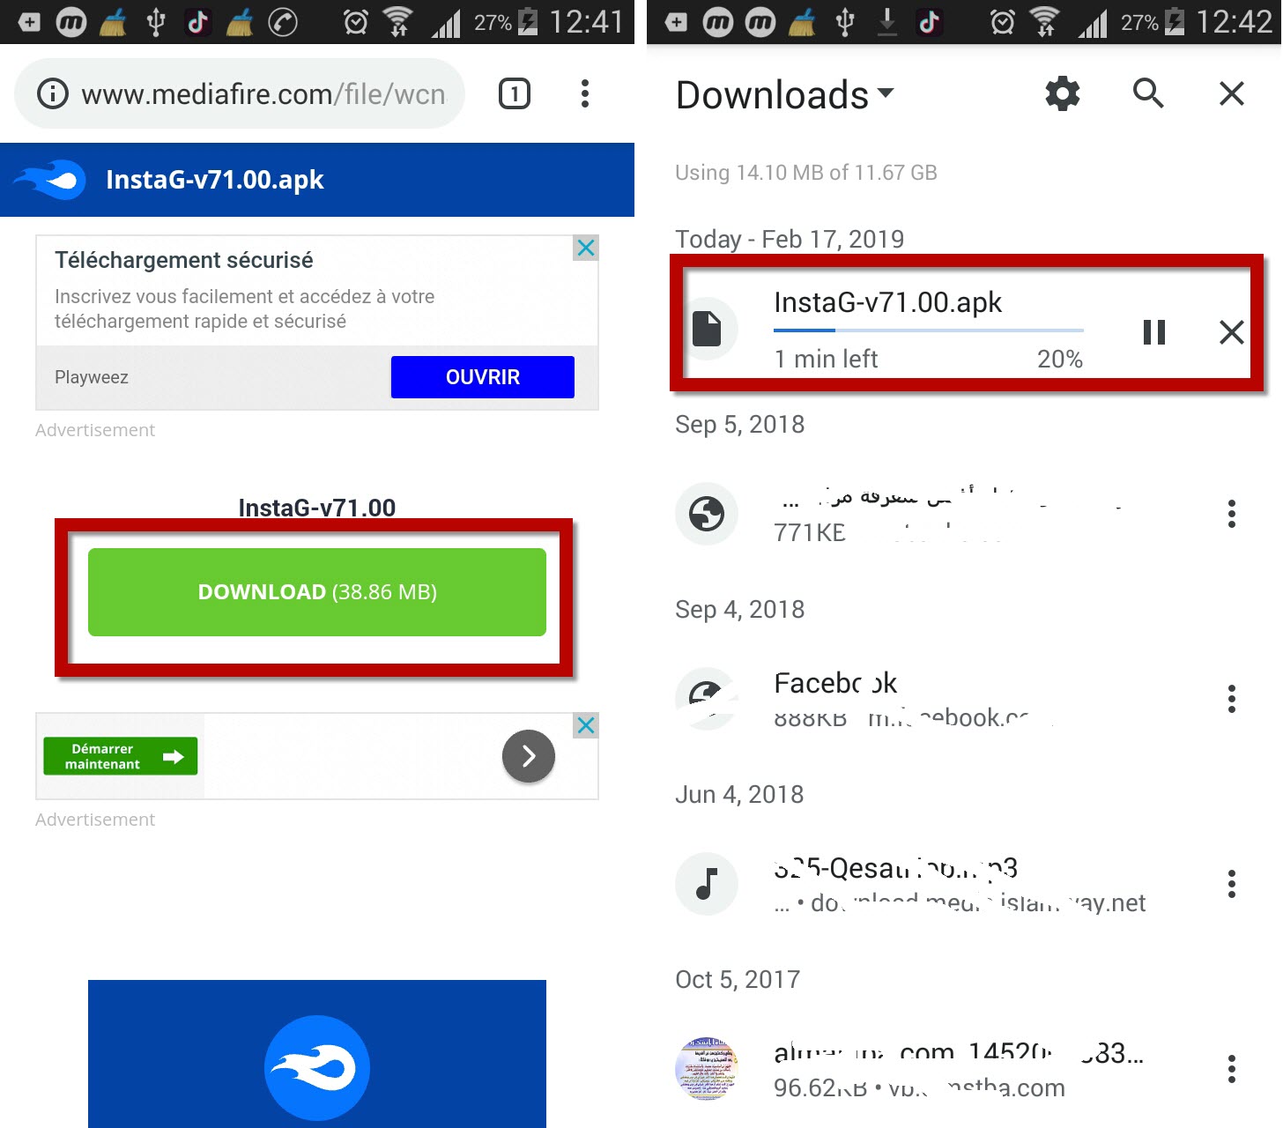Click the green DOWNLOAD (38.86 MB) button
The width and height of the screenshot is (1283, 1128).
[317, 592]
